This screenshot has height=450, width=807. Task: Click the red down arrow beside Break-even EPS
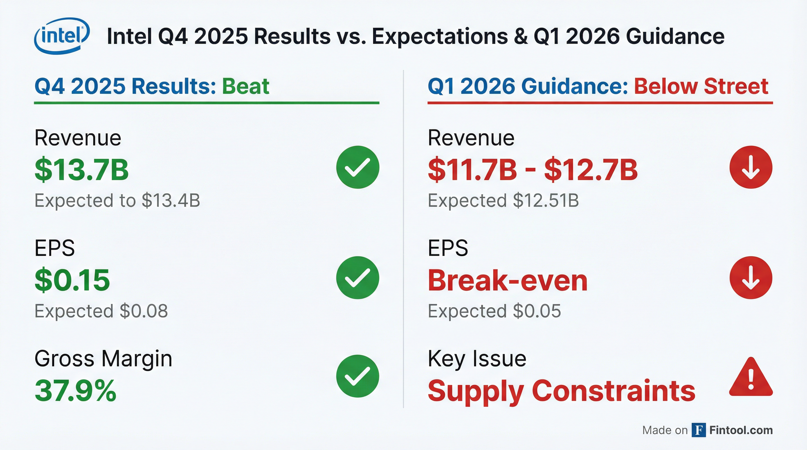751,277
